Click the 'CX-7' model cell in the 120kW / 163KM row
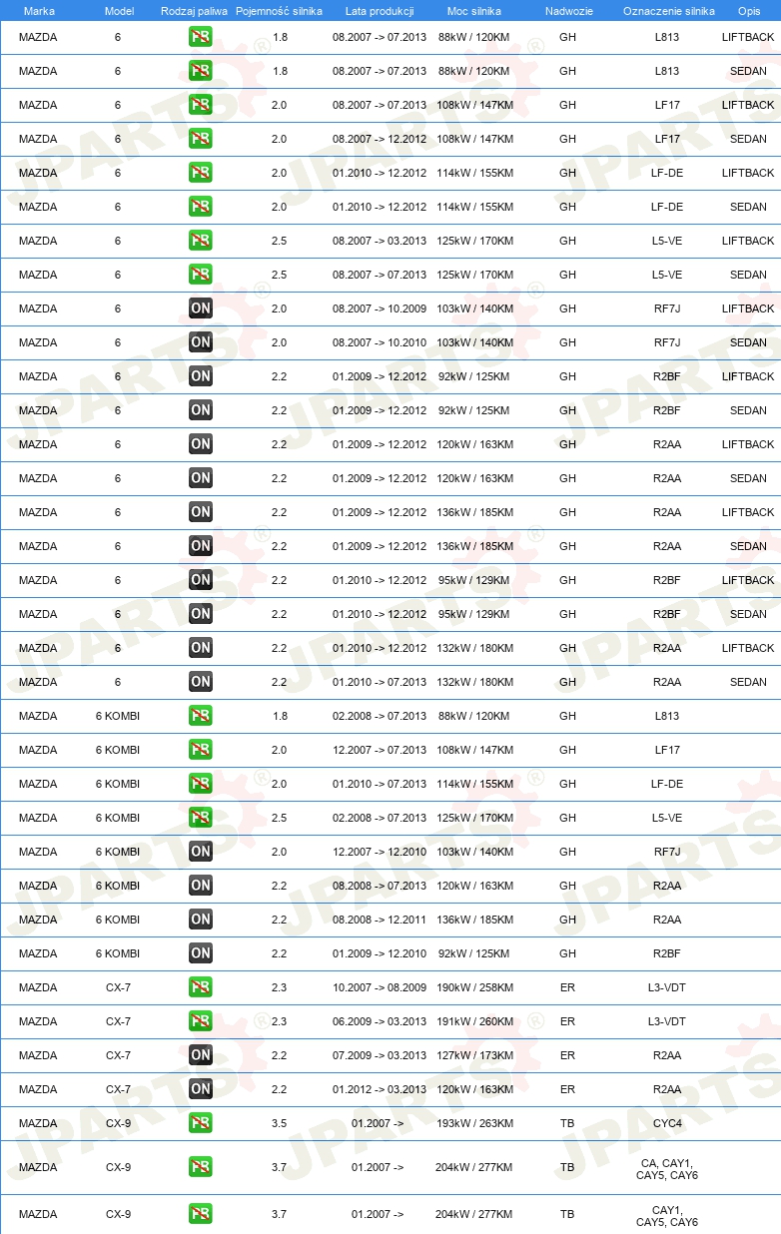 118,1089
